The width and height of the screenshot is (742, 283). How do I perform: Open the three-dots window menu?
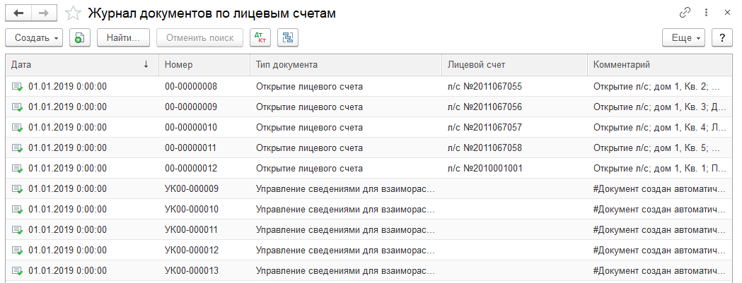pyautogui.click(x=706, y=13)
